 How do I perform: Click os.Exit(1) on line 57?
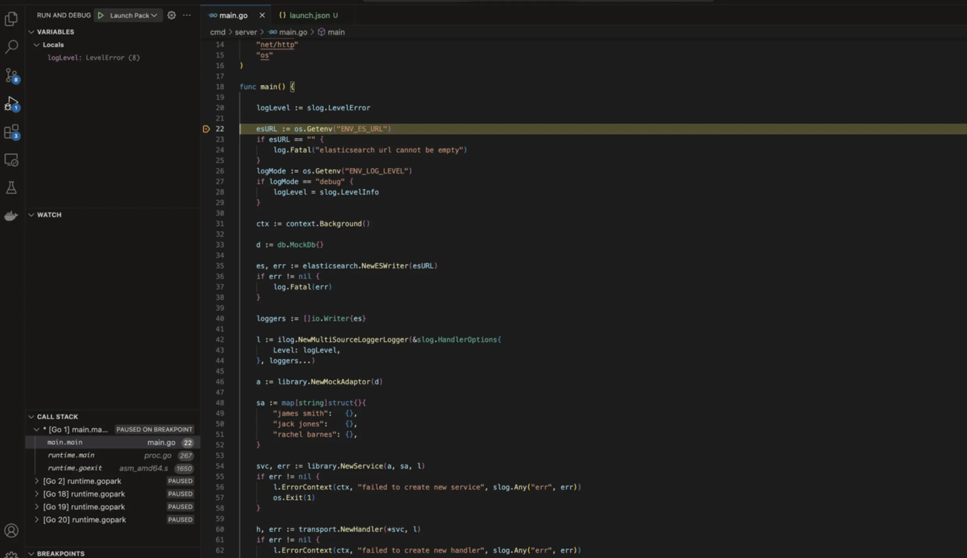coord(294,498)
